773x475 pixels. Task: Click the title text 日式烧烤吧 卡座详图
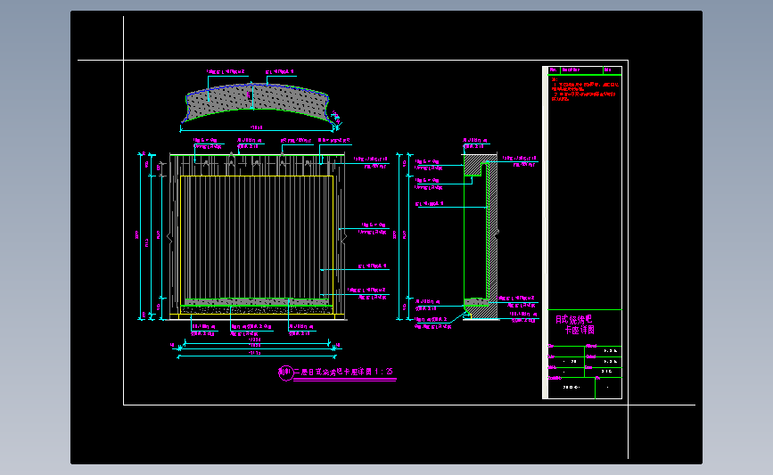coord(575,324)
